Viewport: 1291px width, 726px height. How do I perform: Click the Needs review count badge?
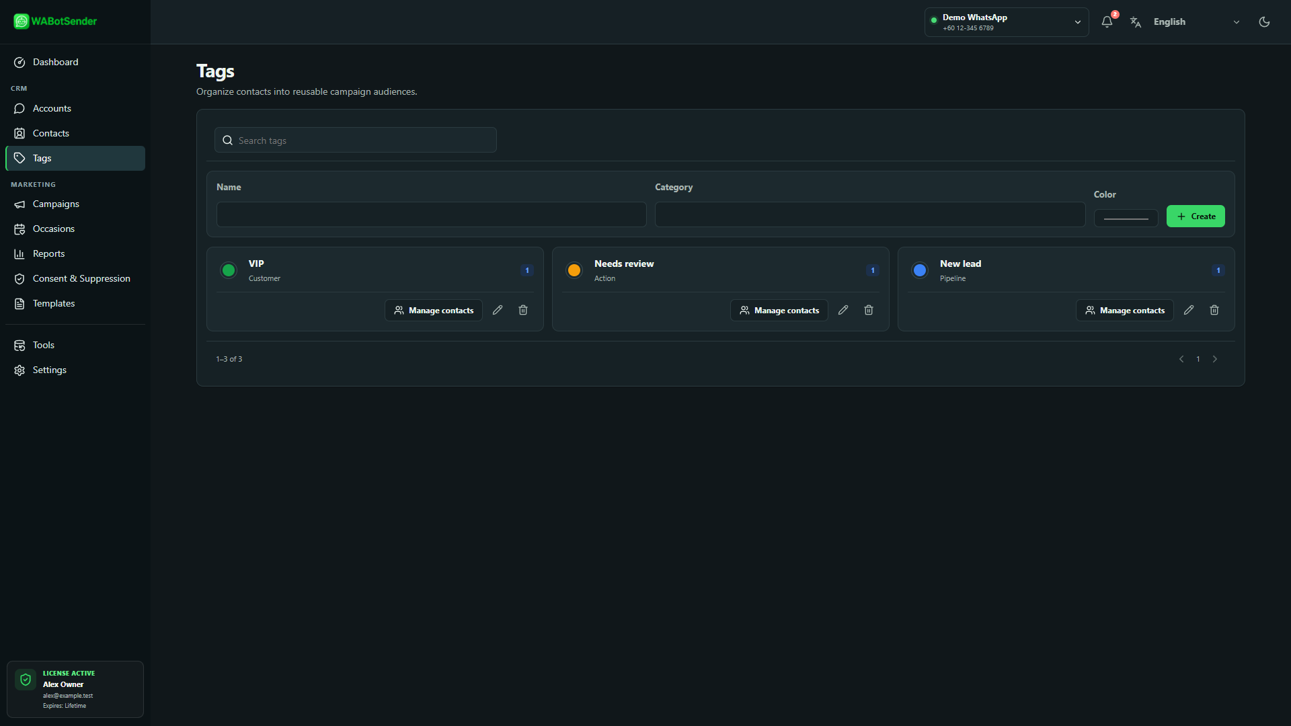(x=873, y=270)
